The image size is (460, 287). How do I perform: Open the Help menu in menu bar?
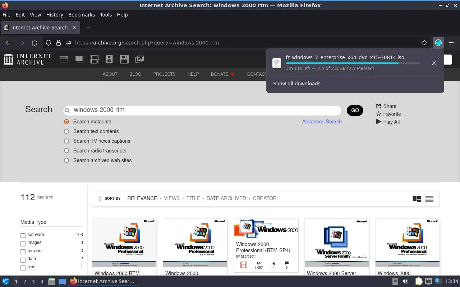pos(122,15)
